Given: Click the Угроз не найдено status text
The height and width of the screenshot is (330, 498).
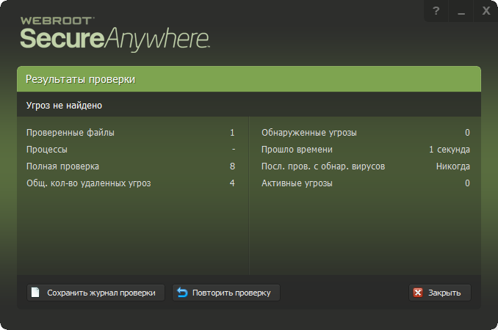Looking at the screenshot, I should (x=64, y=106).
